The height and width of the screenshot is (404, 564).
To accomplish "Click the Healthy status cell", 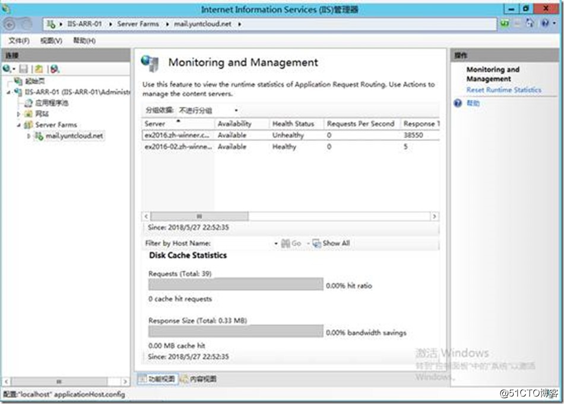I will click(x=284, y=147).
